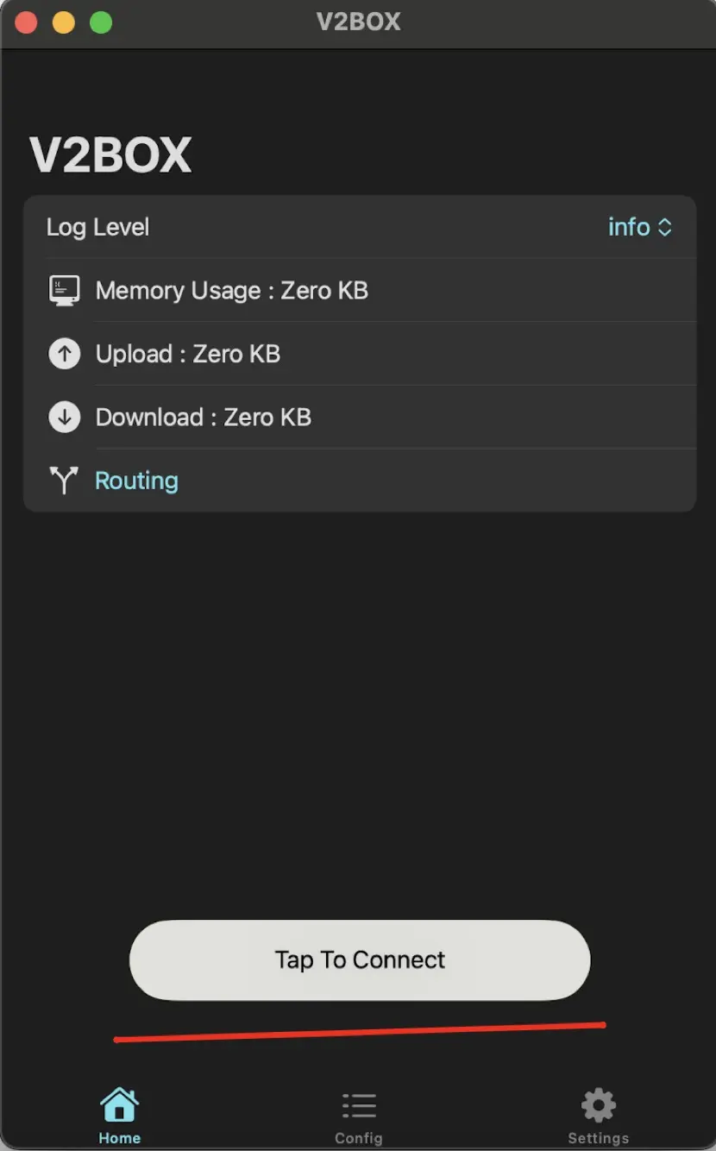Click the green zoom window button
The height and width of the screenshot is (1151, 716).
101,22
